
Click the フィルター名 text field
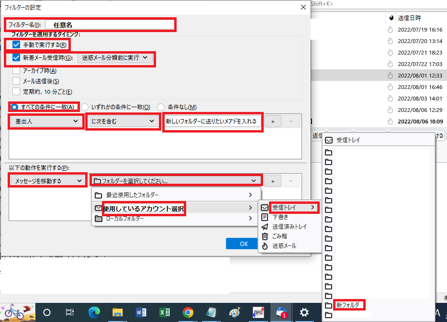[x=110, y=25]
